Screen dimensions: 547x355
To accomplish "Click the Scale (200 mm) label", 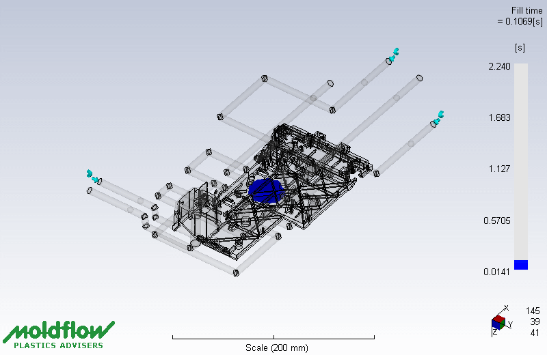I will click(x=277, y=347).
